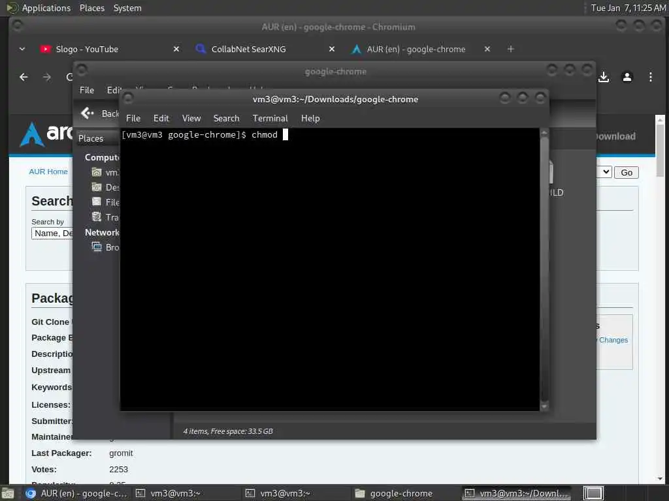Open the terminal View menu
The image size is (669, 501).
[x=191, y=118]
